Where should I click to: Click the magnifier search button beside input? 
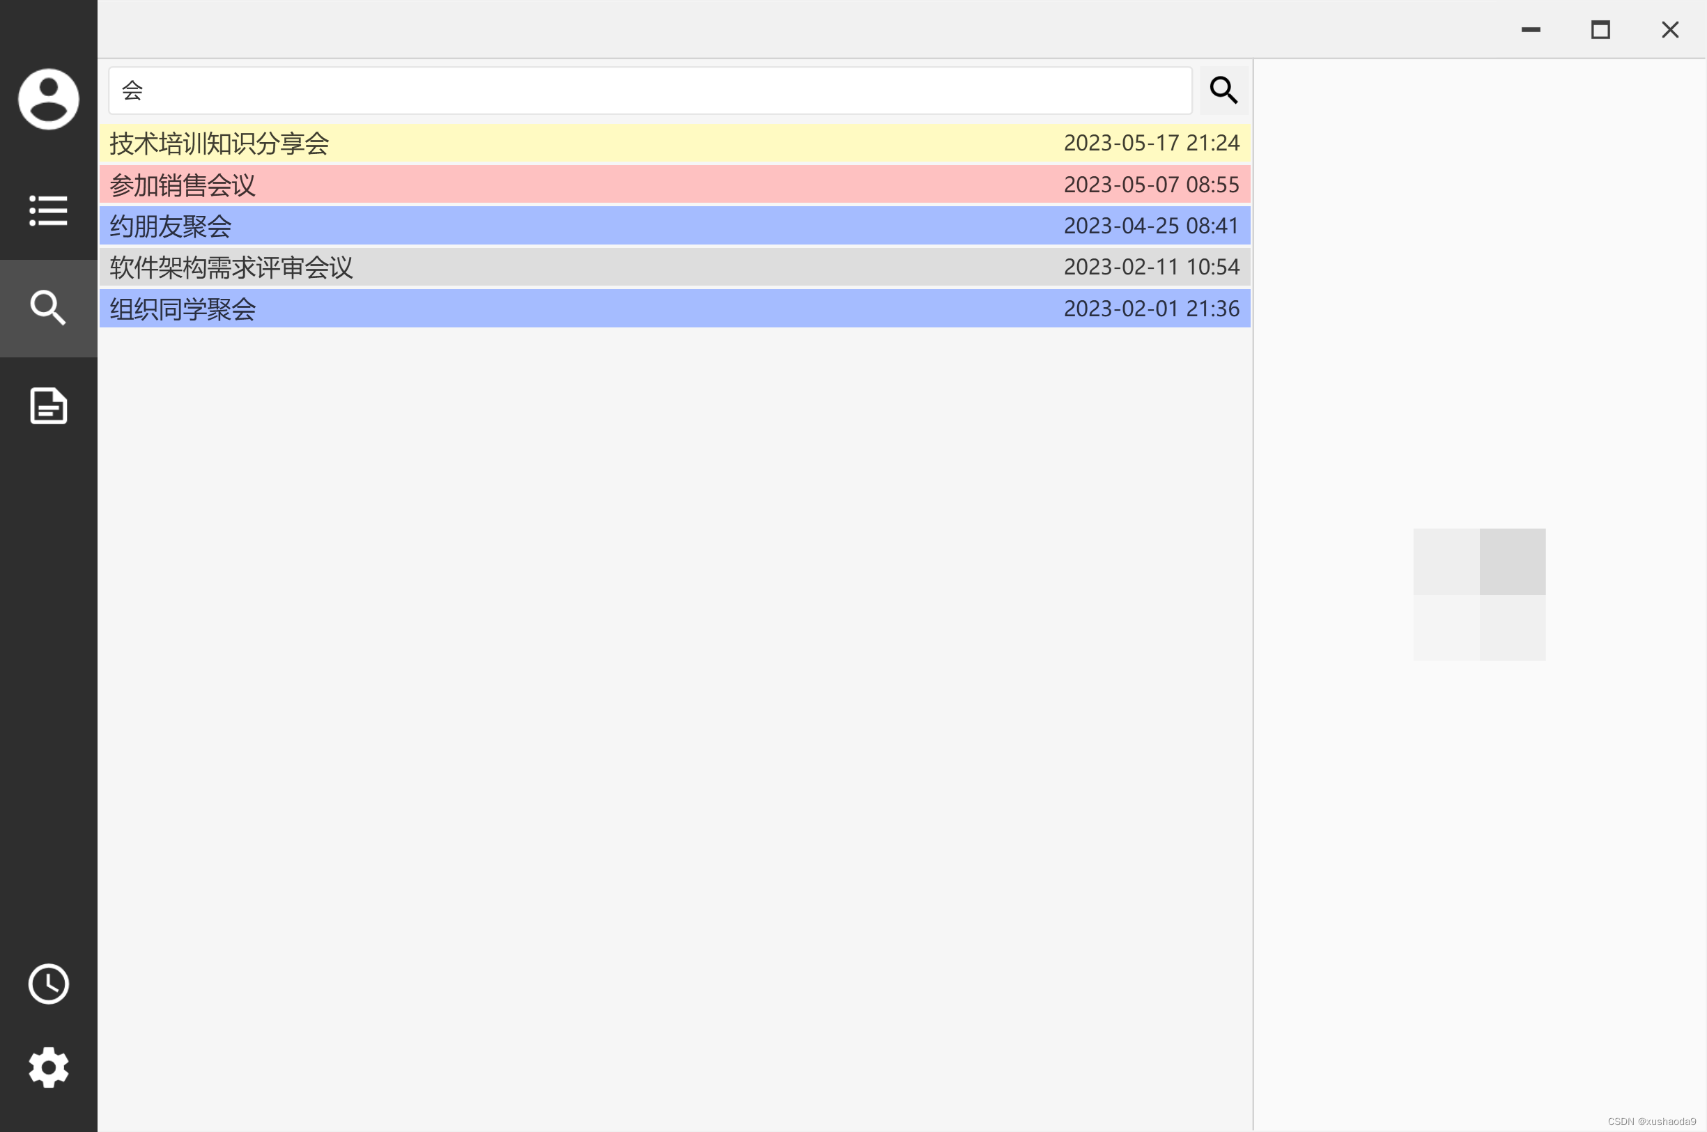pos(1223,91)
